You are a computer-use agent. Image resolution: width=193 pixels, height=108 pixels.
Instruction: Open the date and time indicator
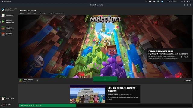coord(172,1)
